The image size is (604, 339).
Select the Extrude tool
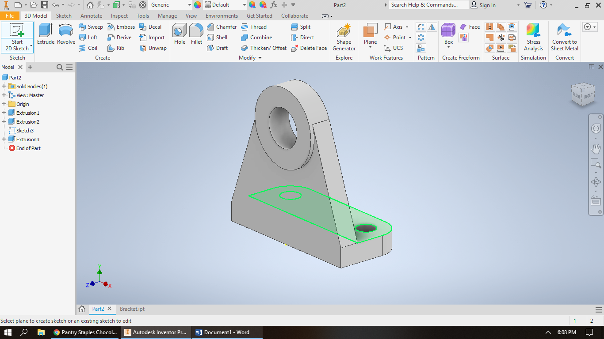click(x=46, y=34)
